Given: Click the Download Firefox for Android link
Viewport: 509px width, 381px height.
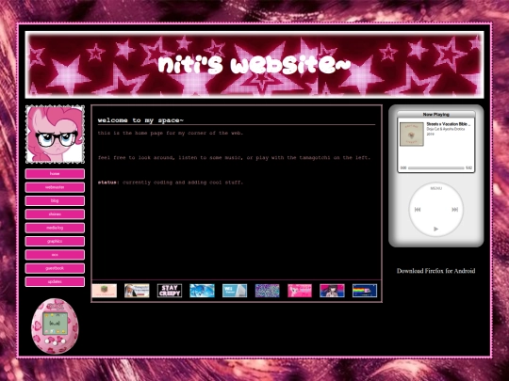Looking at the screenshot, I should pyautogui.click(x=436, y=271).
